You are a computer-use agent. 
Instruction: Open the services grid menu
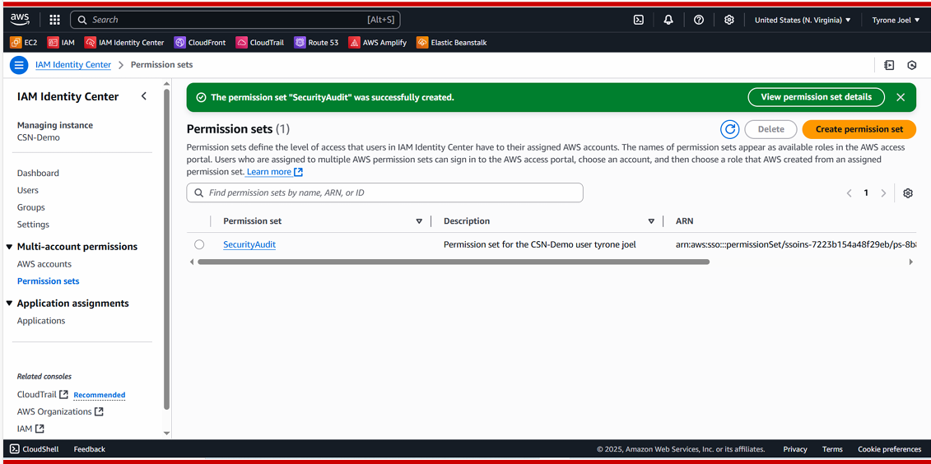pyautogui.click(x=54, y=20)
